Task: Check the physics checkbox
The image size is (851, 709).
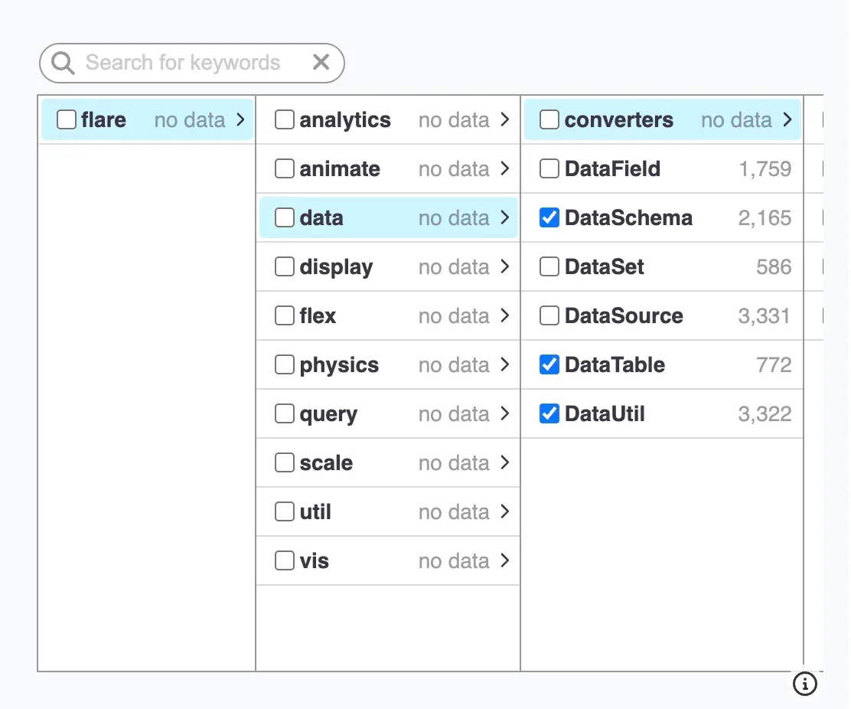Action: pos(285,364)
